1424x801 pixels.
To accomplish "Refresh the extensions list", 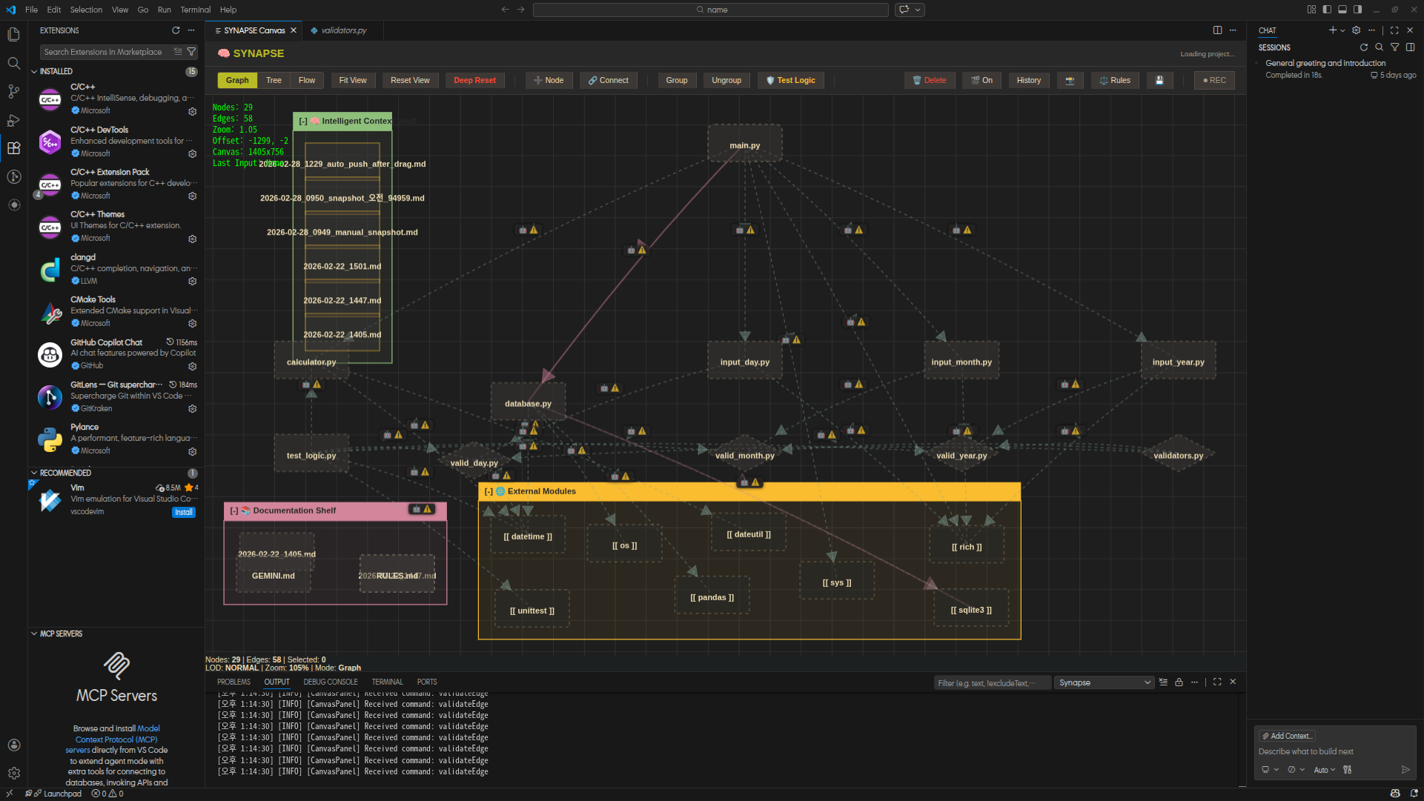I will pos(176,30).
